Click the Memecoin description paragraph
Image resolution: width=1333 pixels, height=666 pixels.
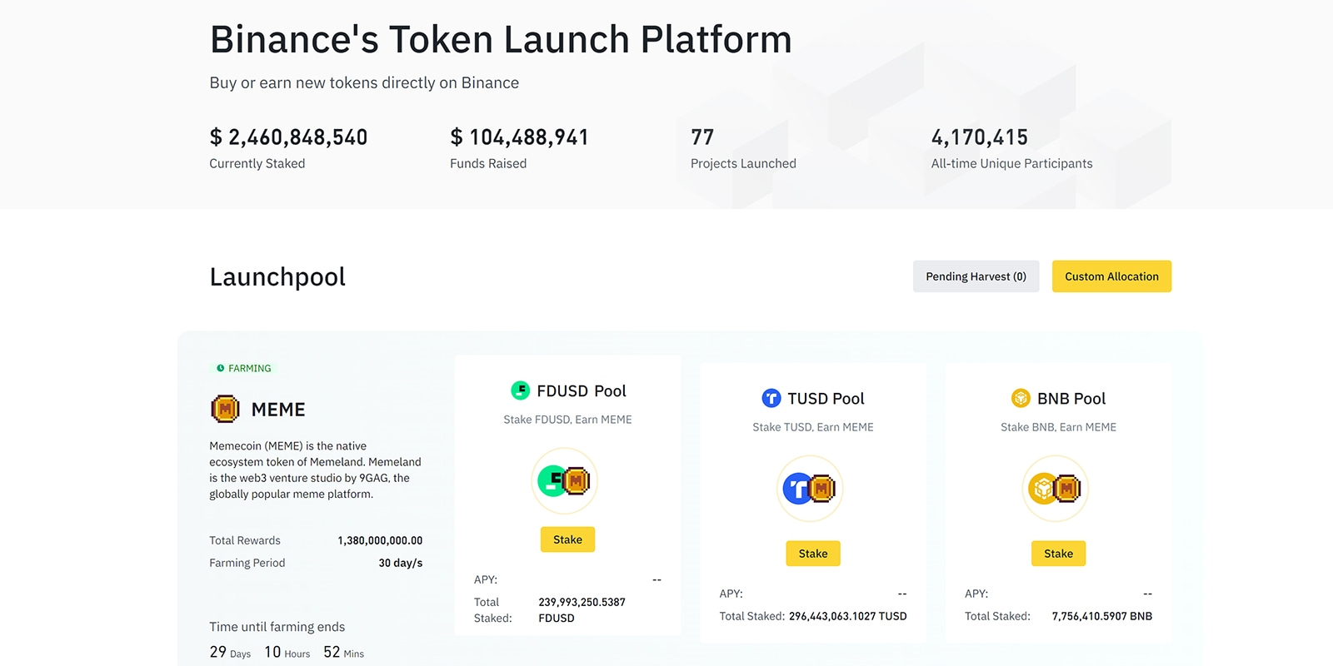coord(316,470)
